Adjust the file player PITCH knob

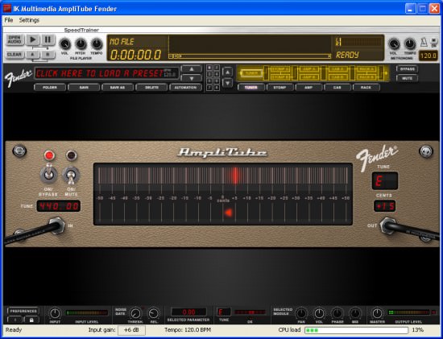point(81,44)
